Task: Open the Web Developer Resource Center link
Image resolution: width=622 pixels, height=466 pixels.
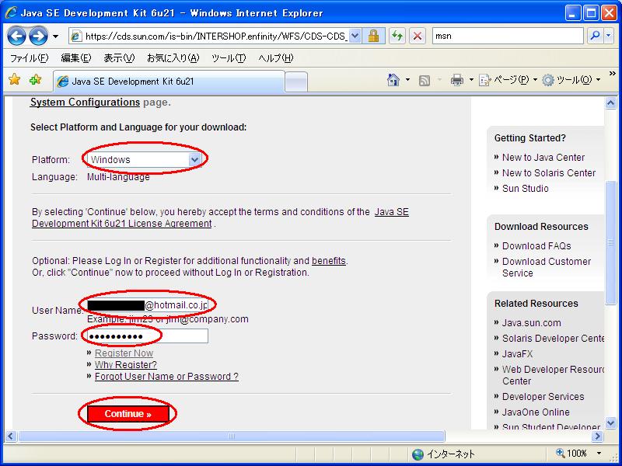Action: pos(553,375)
